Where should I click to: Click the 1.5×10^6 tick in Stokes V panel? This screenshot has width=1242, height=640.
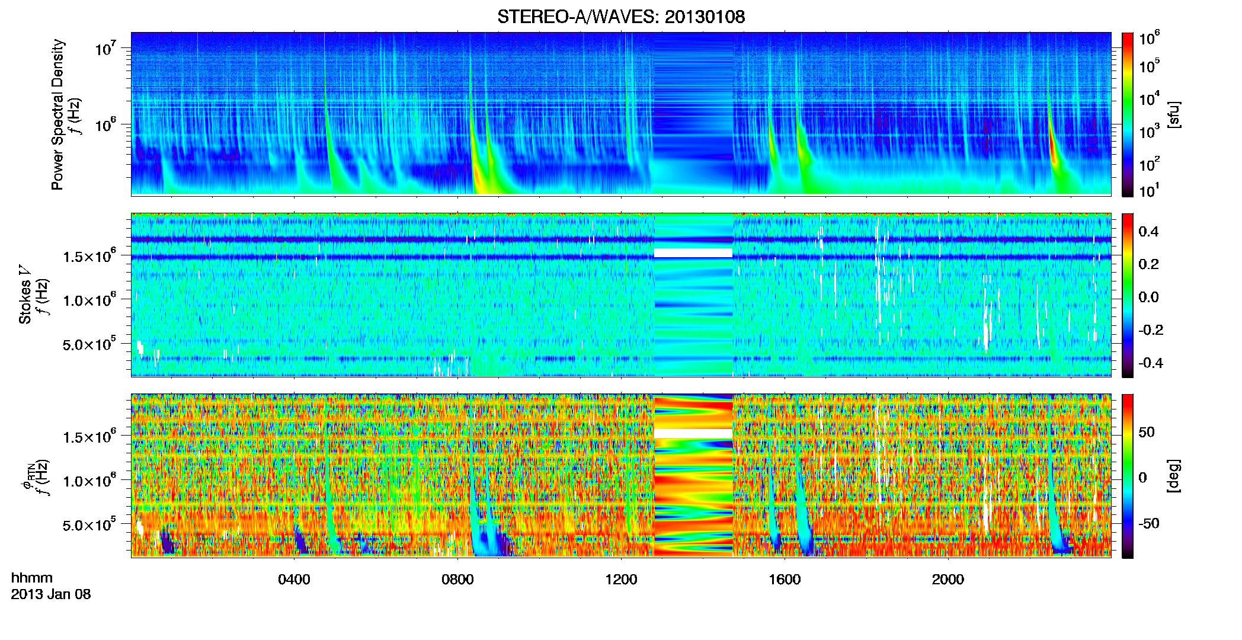[x=89, y=255]
